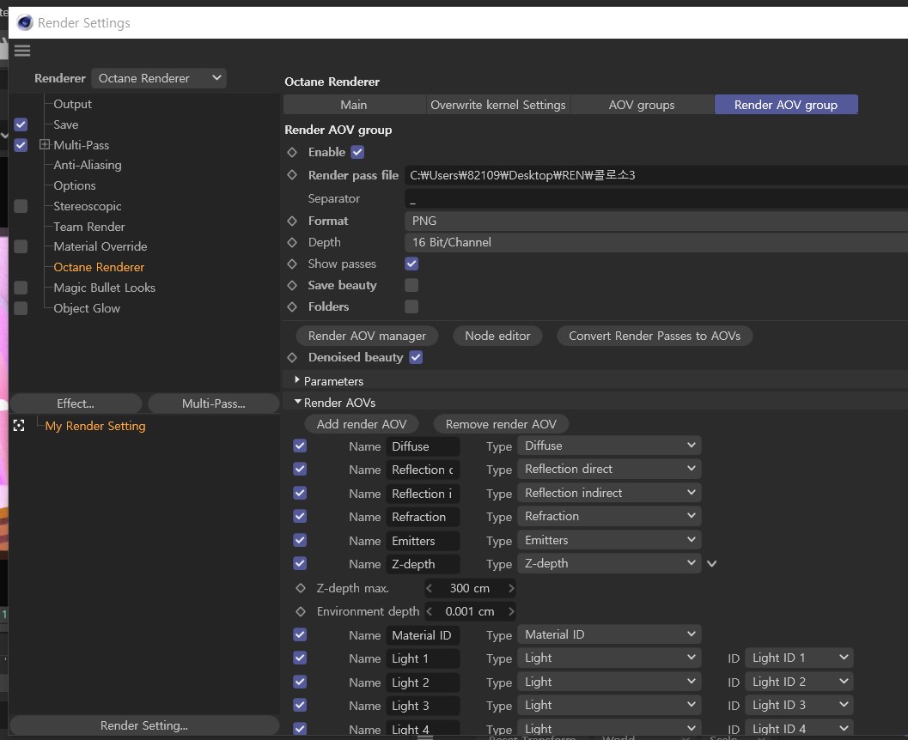Click the Render AOV manager button
Image resolution: width=908 pixels, height=740 pixels.
(x=367, y=336)
